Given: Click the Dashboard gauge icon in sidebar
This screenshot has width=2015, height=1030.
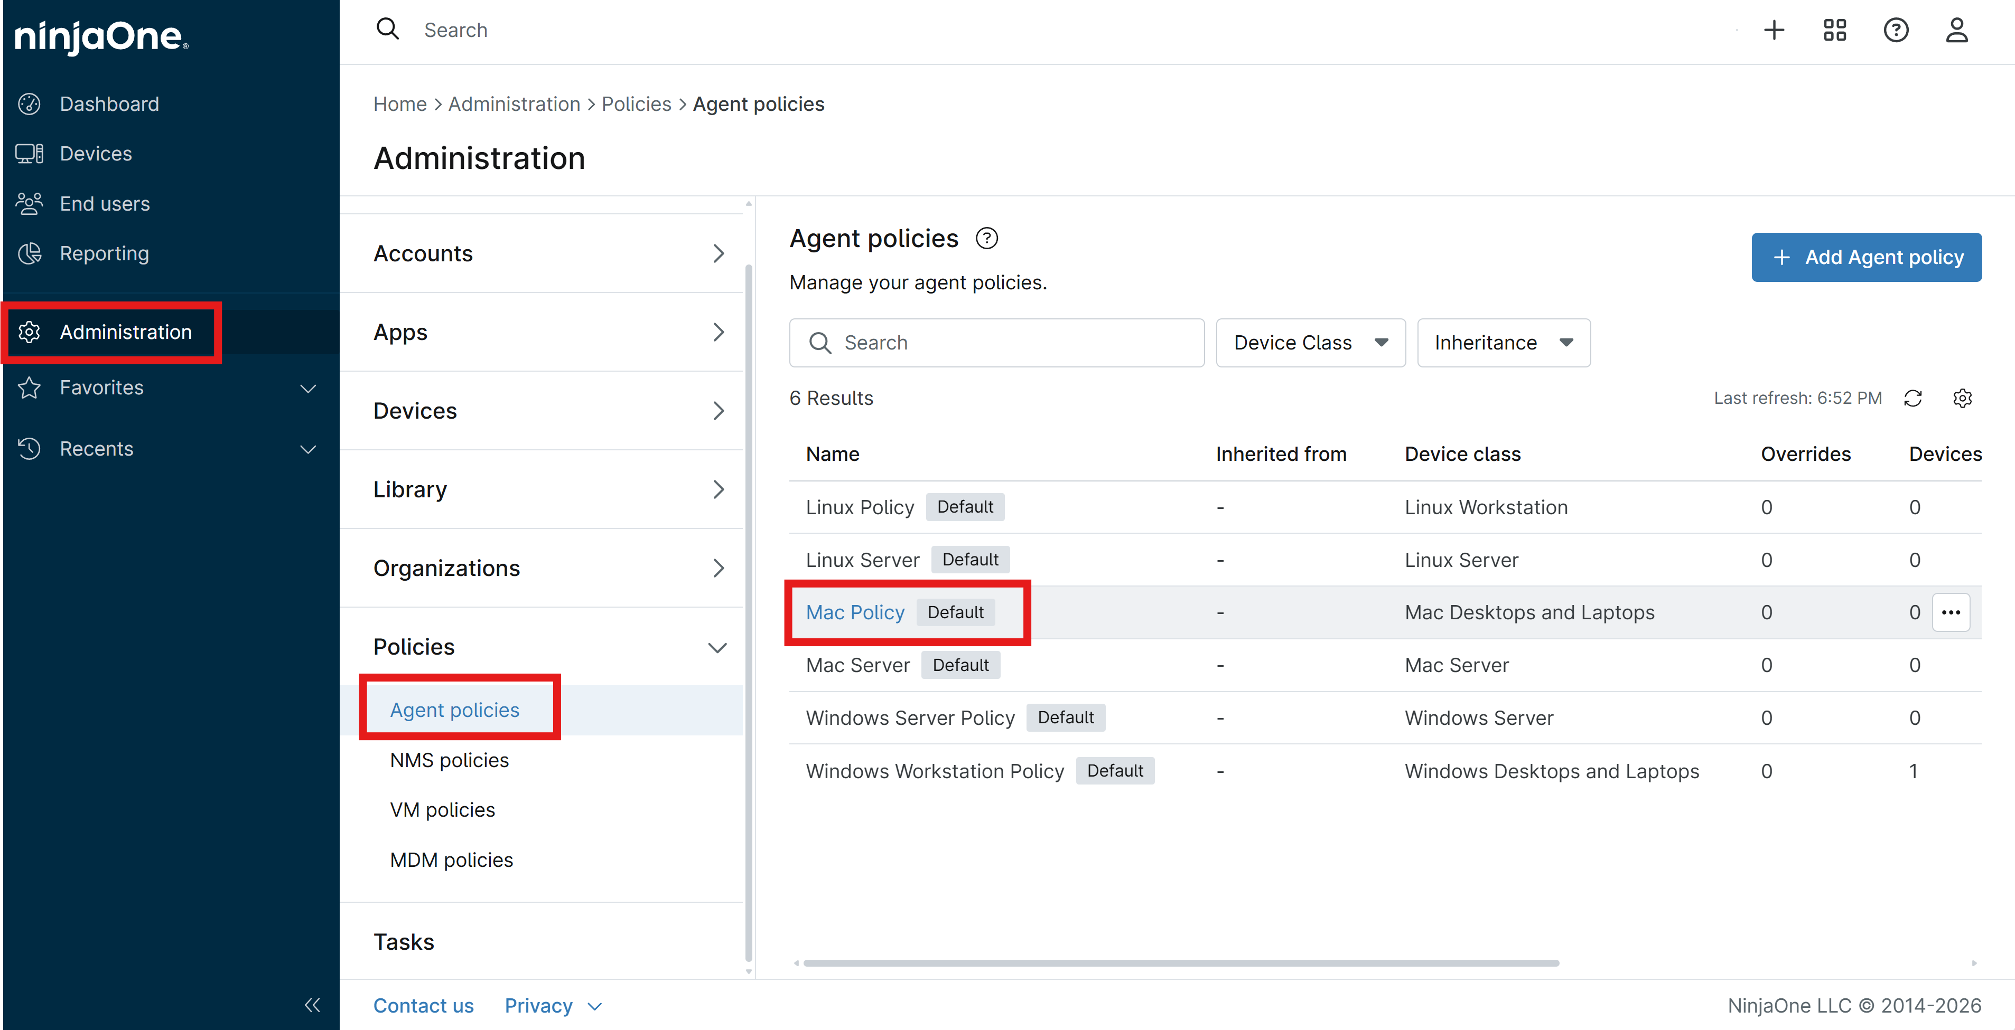Looking at the screenshot, I should [x=30, y=104].
